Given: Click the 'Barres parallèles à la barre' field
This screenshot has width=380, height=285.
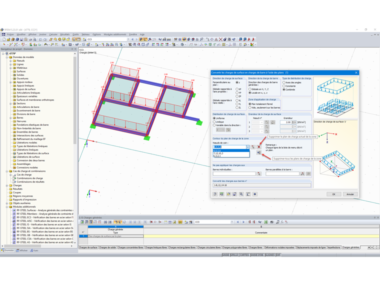Looking at the screenshot, I should tap(282, 173).
